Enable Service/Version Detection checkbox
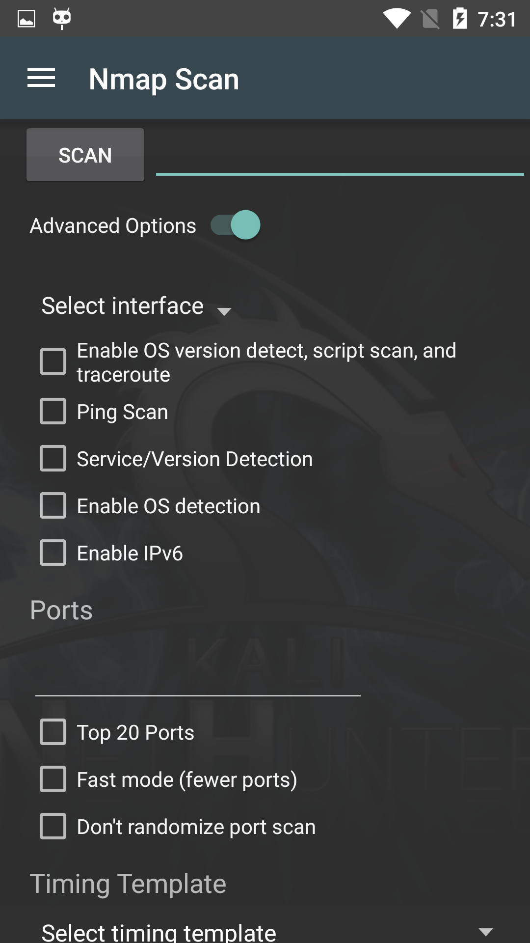 [53, 458]
